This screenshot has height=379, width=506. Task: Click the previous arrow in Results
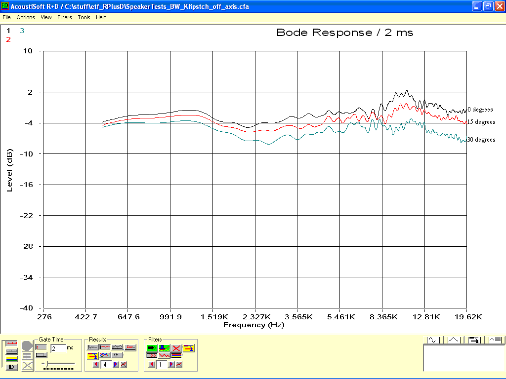96,365
